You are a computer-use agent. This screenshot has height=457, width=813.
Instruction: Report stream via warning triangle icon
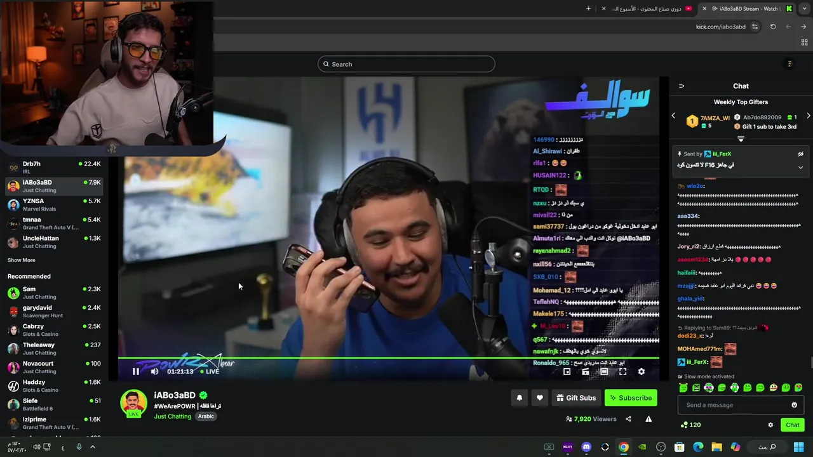coord(648,419)
